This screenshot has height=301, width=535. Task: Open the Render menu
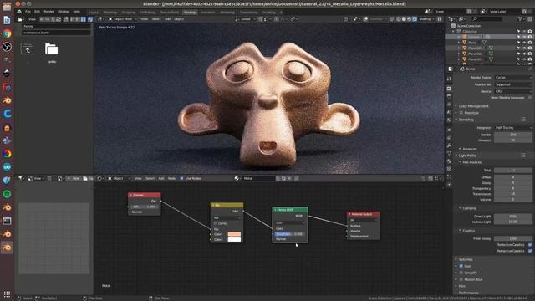pyautogui.click(x=48, y=11)
